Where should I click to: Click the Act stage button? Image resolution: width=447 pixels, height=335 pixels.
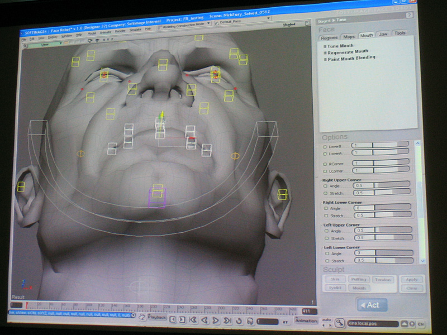[x=372, y=305]
